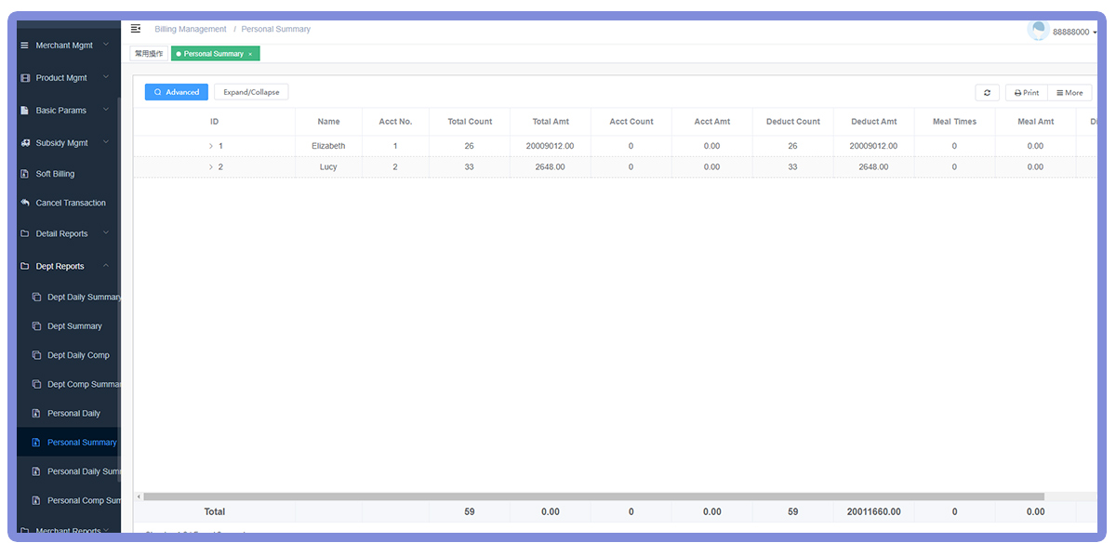This screenshot has width=1116, height=556.
Task: Click the Subsidy Mgmt truck icon
Action: [x=25, y=143]
